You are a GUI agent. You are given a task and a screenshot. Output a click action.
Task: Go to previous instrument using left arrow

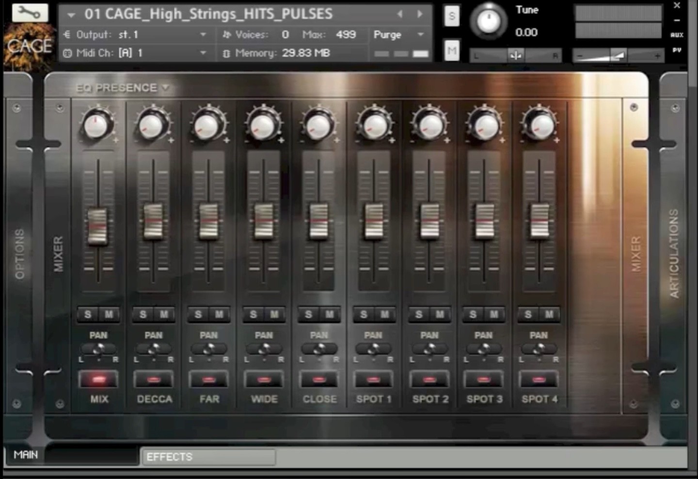400,14
